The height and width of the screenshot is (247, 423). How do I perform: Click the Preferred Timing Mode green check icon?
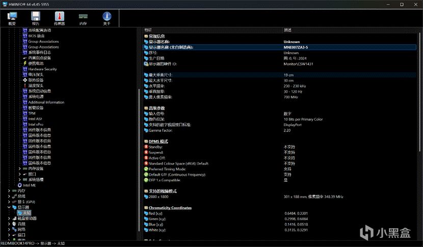(x=146, y=169)
